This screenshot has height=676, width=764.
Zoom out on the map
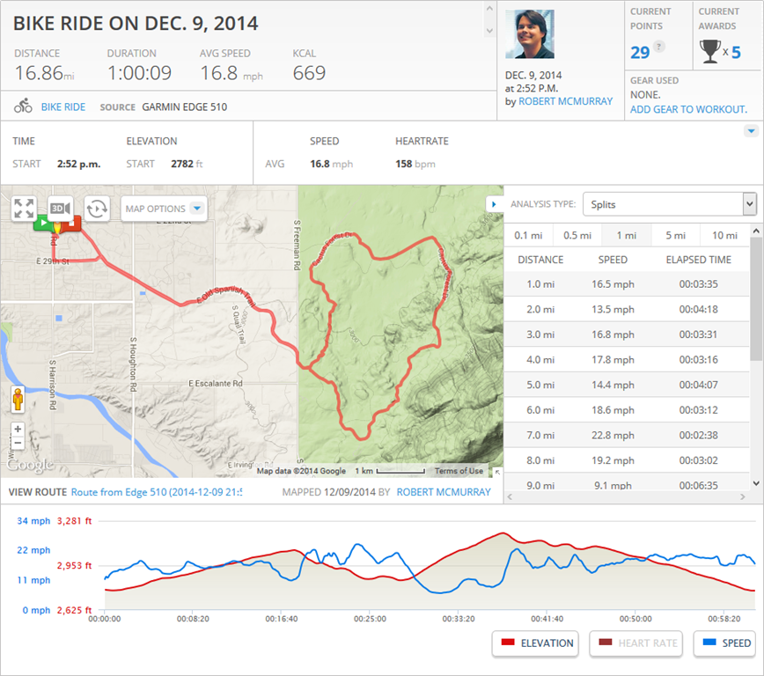tap(18, 443)
